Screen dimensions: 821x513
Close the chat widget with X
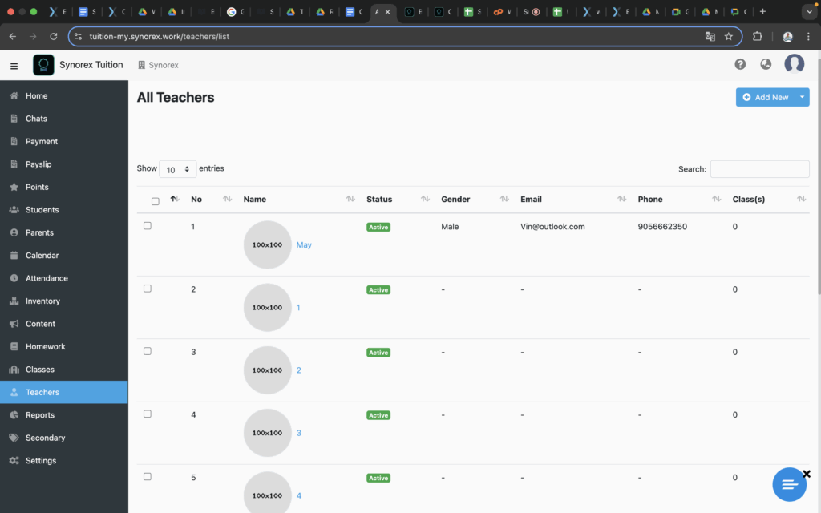(x=807, y=474)
